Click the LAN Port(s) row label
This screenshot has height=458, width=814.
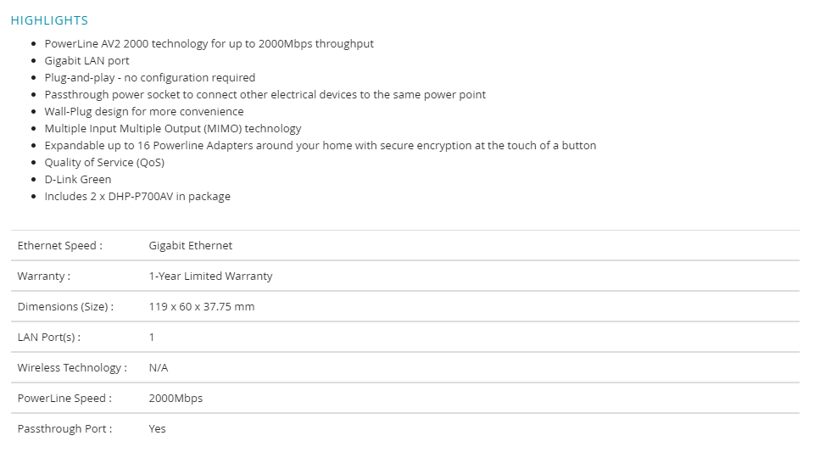coord(49,338)
